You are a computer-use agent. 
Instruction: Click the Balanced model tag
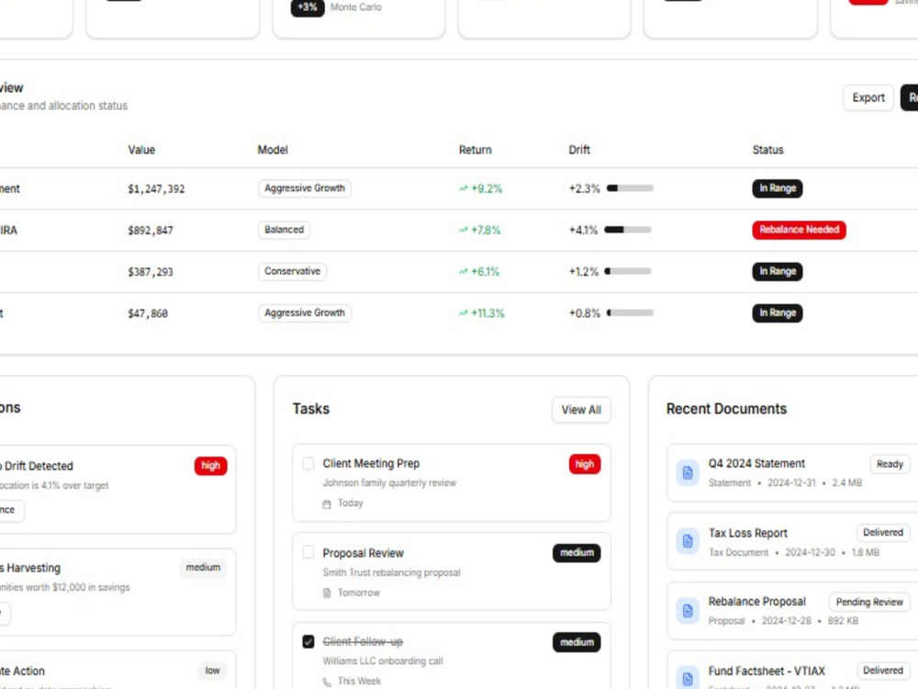tap(284, 230)
